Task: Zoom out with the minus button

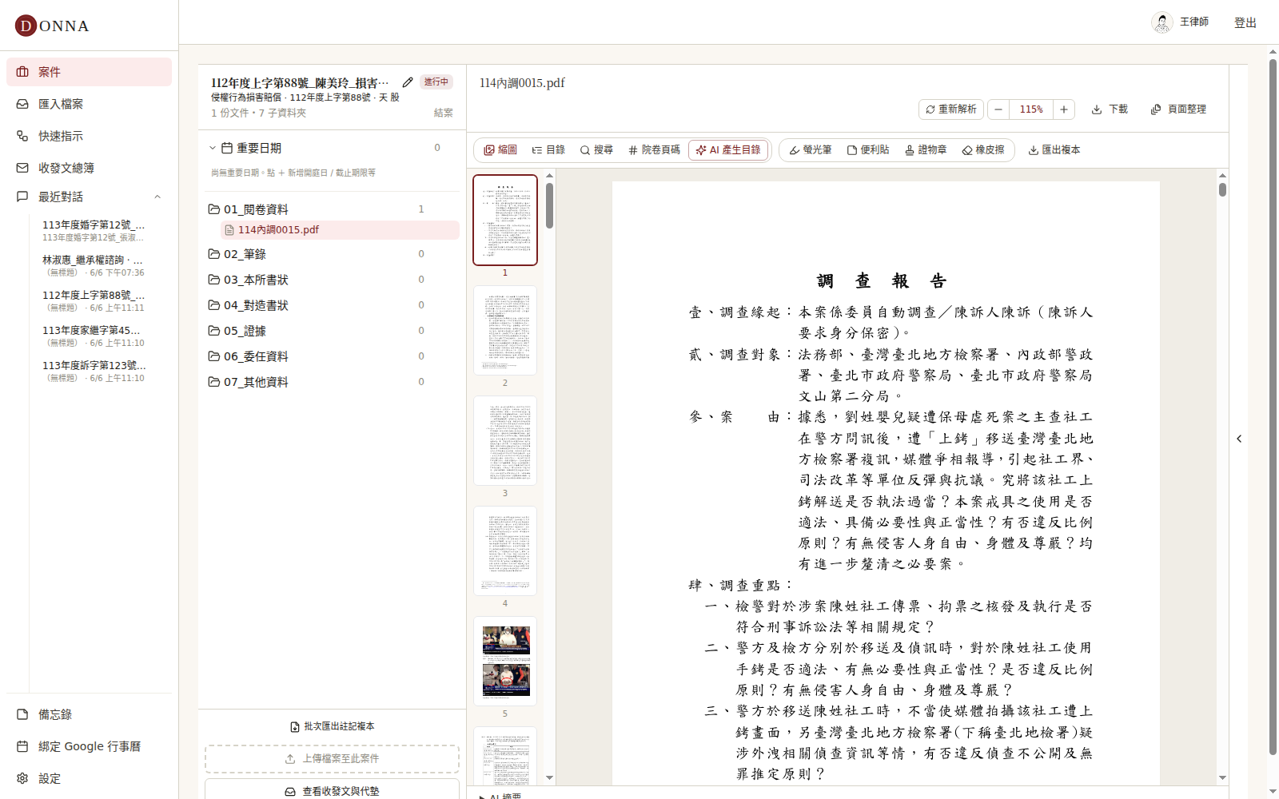Action: point(998,109)
